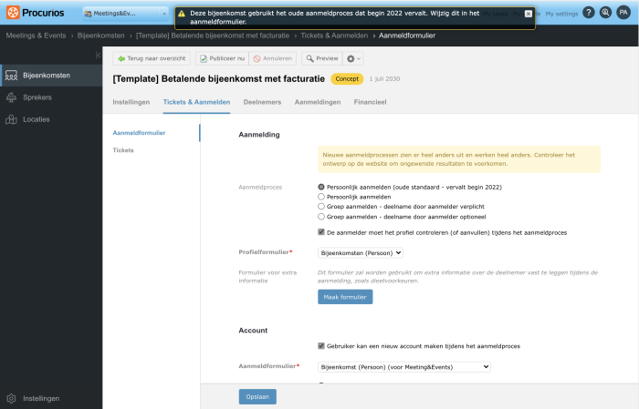The width and height of the screenshot is (639, 409).
Task: Select Tickets in the sub-navigation
Action: click(123, 150)
